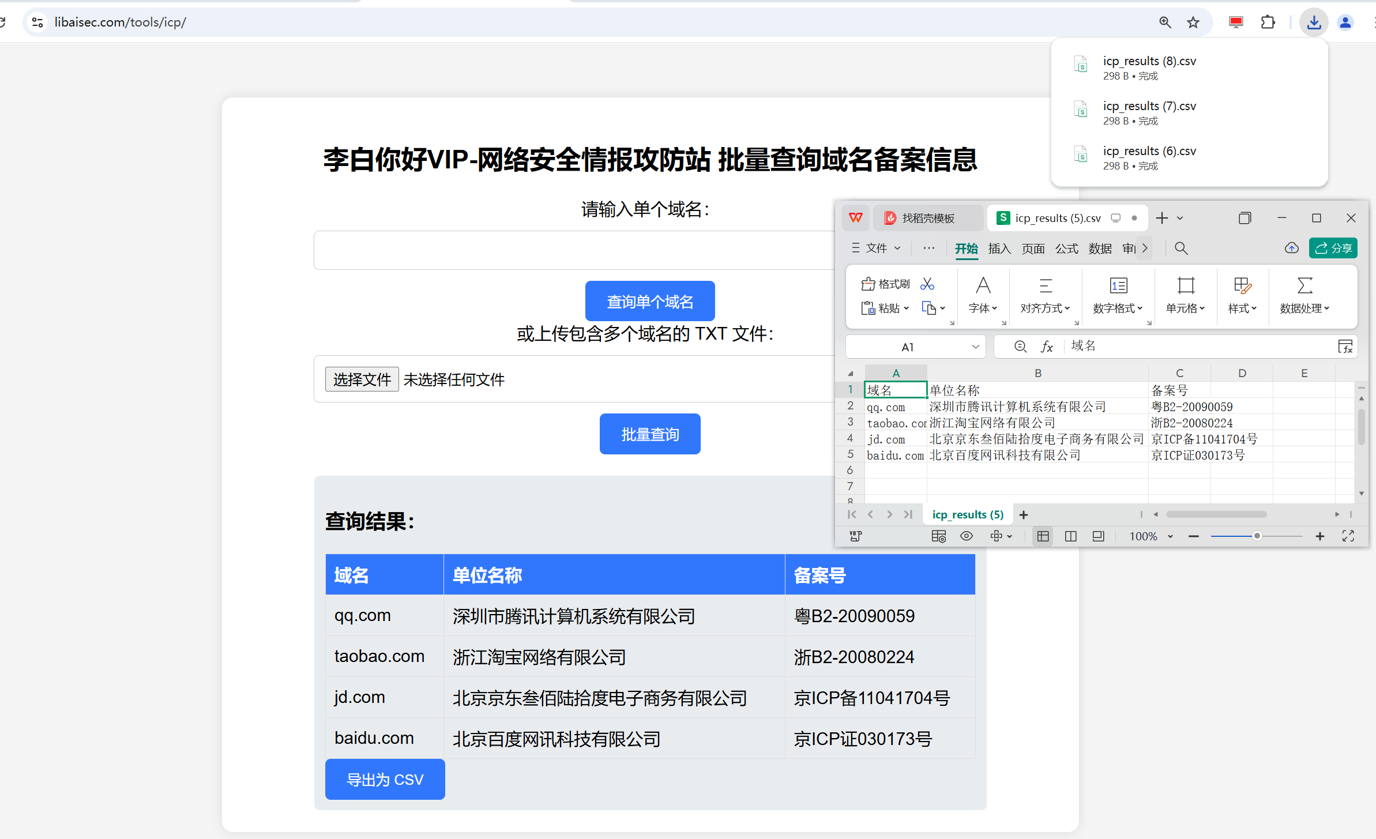This screenshot has height=839, width=1376.
Task: Click the red screen extension icon
Action: point(1236,22)
